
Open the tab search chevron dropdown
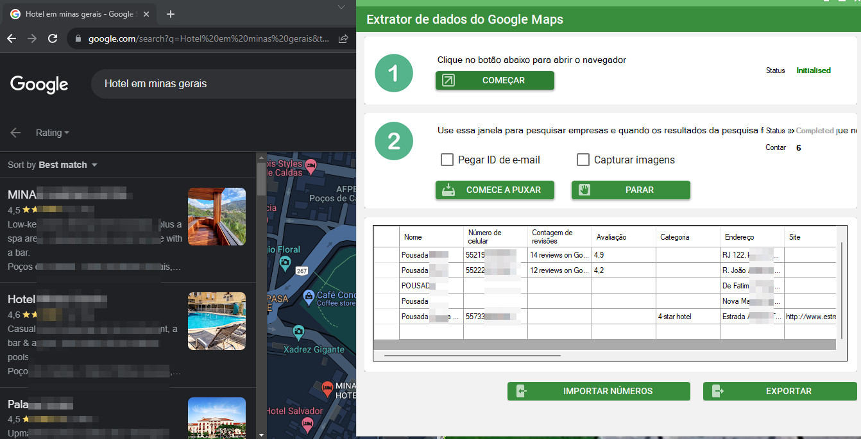pos(341,6)
